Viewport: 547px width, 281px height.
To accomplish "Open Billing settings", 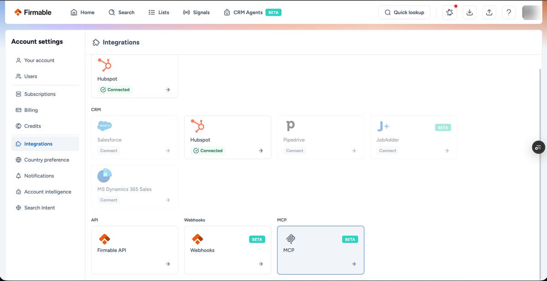I will (x=45, y=110).
